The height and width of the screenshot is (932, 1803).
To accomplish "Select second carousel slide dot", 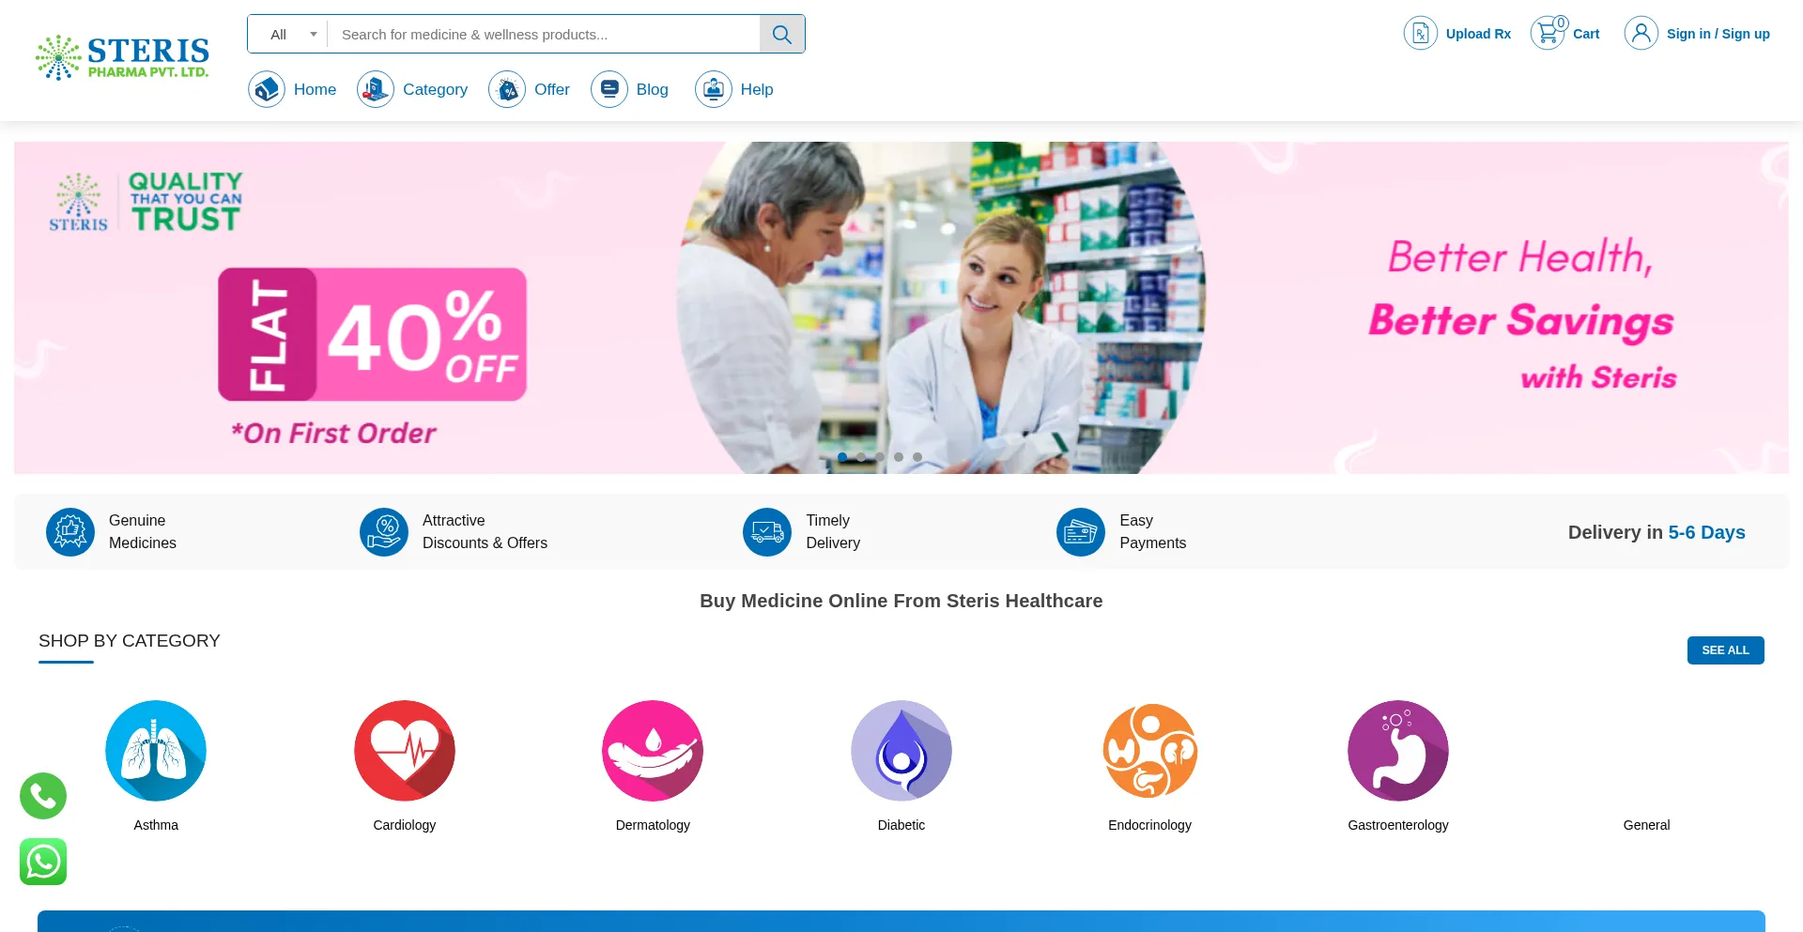I will click(861, 457).
